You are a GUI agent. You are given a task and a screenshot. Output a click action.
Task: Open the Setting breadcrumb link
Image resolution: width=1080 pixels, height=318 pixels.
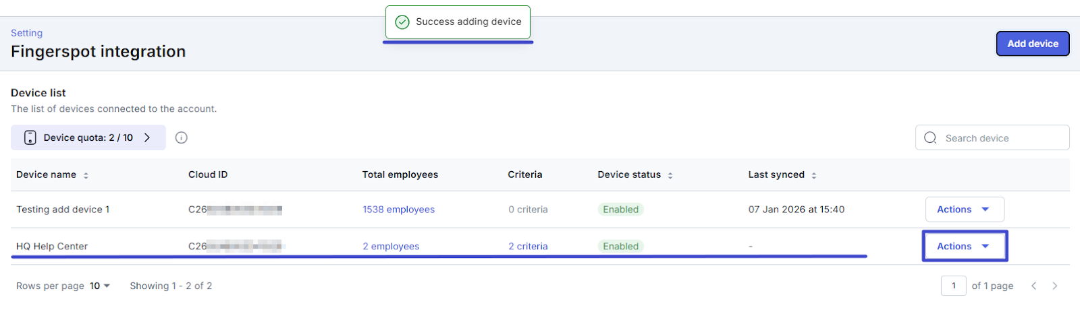point(26,33)
